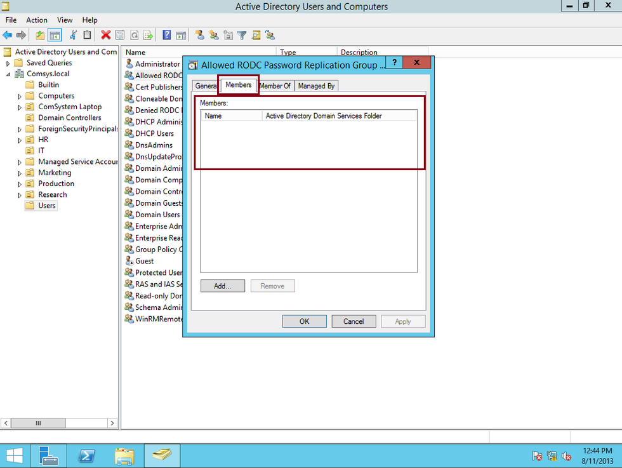Select the Builtin container in tree
The image size is (622, 468).
48,85
